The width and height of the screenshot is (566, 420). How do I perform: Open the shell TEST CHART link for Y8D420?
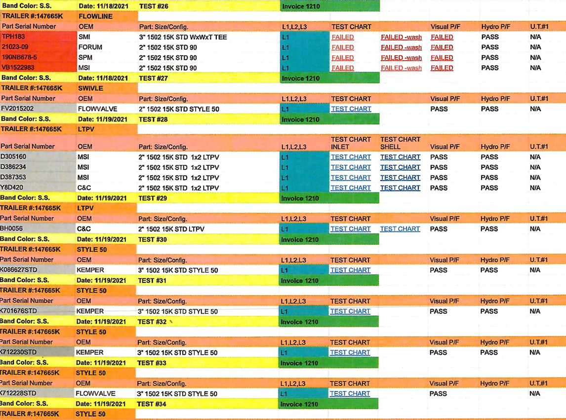tap(400, 188)
